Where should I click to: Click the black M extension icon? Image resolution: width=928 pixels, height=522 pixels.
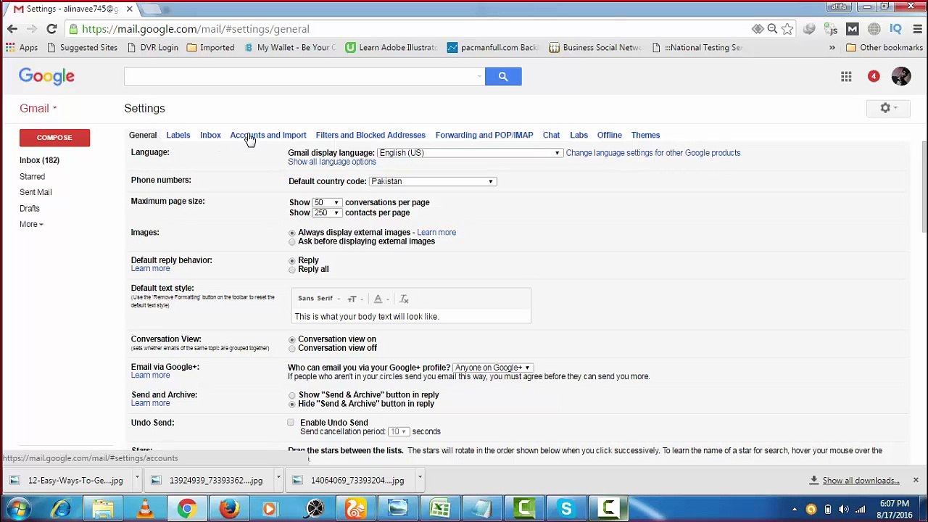853,29
